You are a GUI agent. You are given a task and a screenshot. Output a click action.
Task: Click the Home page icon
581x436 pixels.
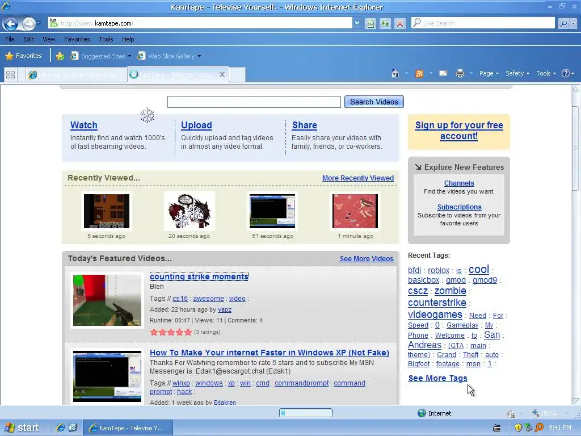pyautogui.click(x=395, y=73)
